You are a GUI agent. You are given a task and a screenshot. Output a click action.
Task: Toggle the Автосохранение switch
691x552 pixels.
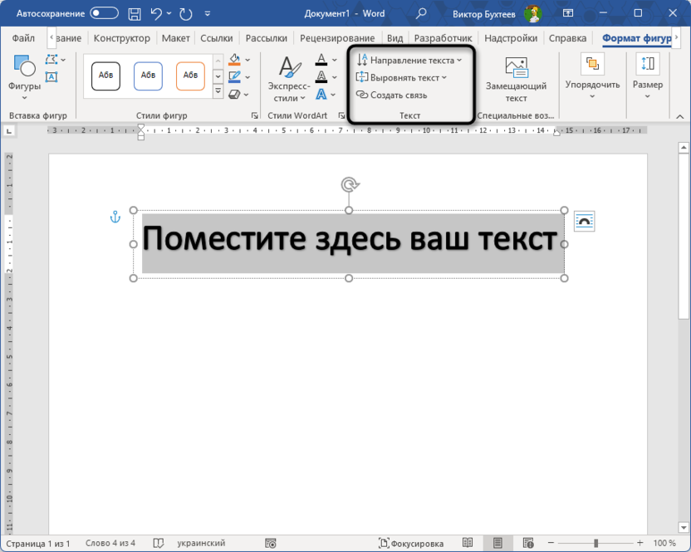(104, 13)
